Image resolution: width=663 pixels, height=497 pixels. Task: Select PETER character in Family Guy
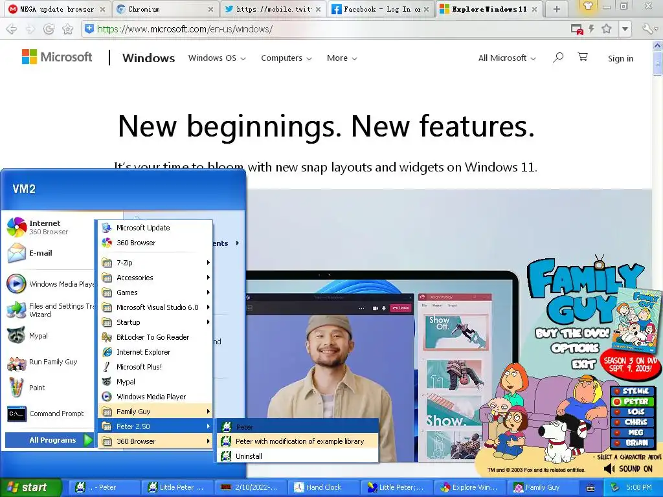tap(632, 401)
